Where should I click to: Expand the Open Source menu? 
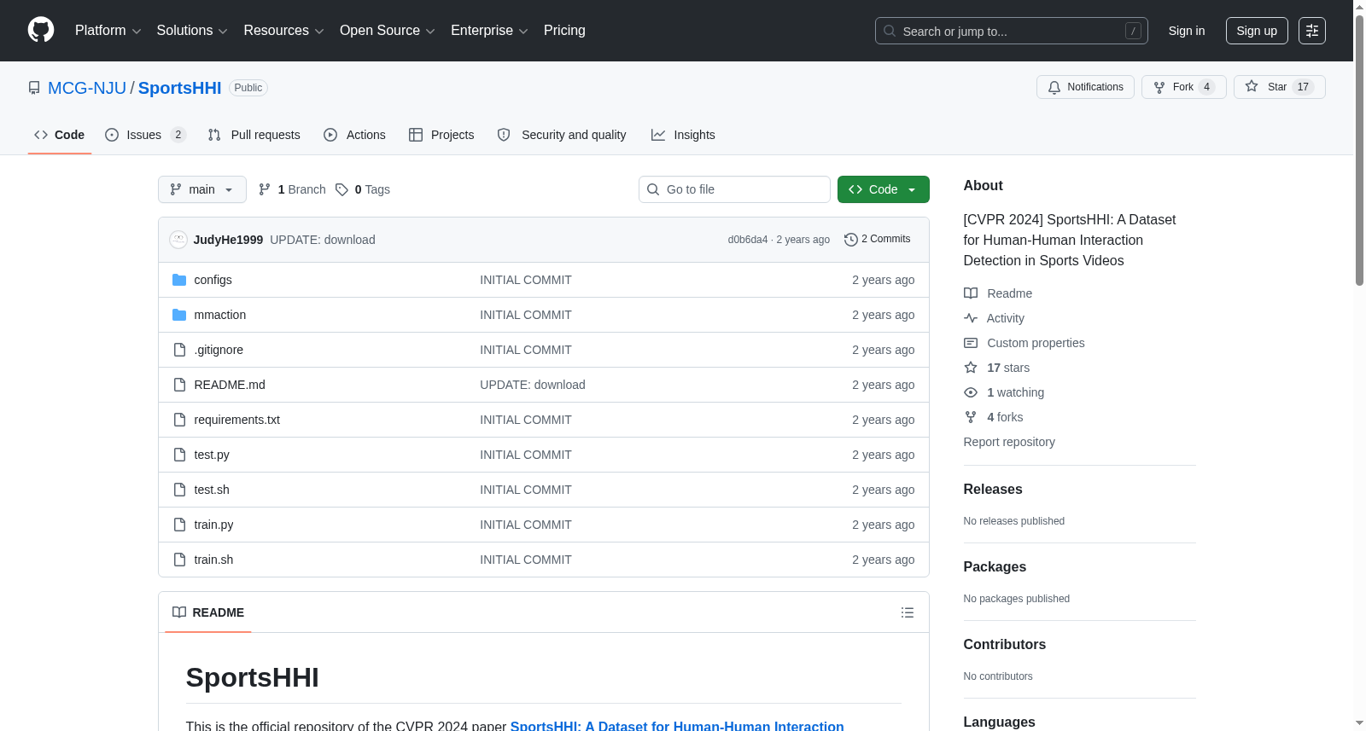click(388, 31)
